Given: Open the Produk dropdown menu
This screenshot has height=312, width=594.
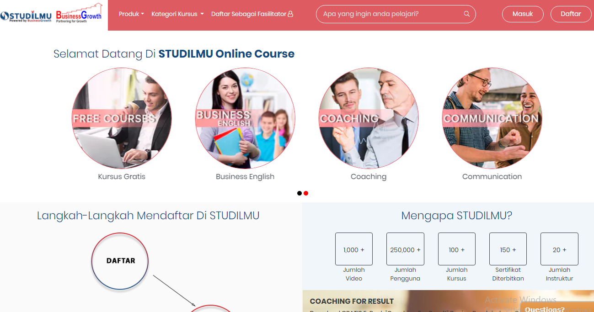Looking at the screenshot, I should coord(131,14).
